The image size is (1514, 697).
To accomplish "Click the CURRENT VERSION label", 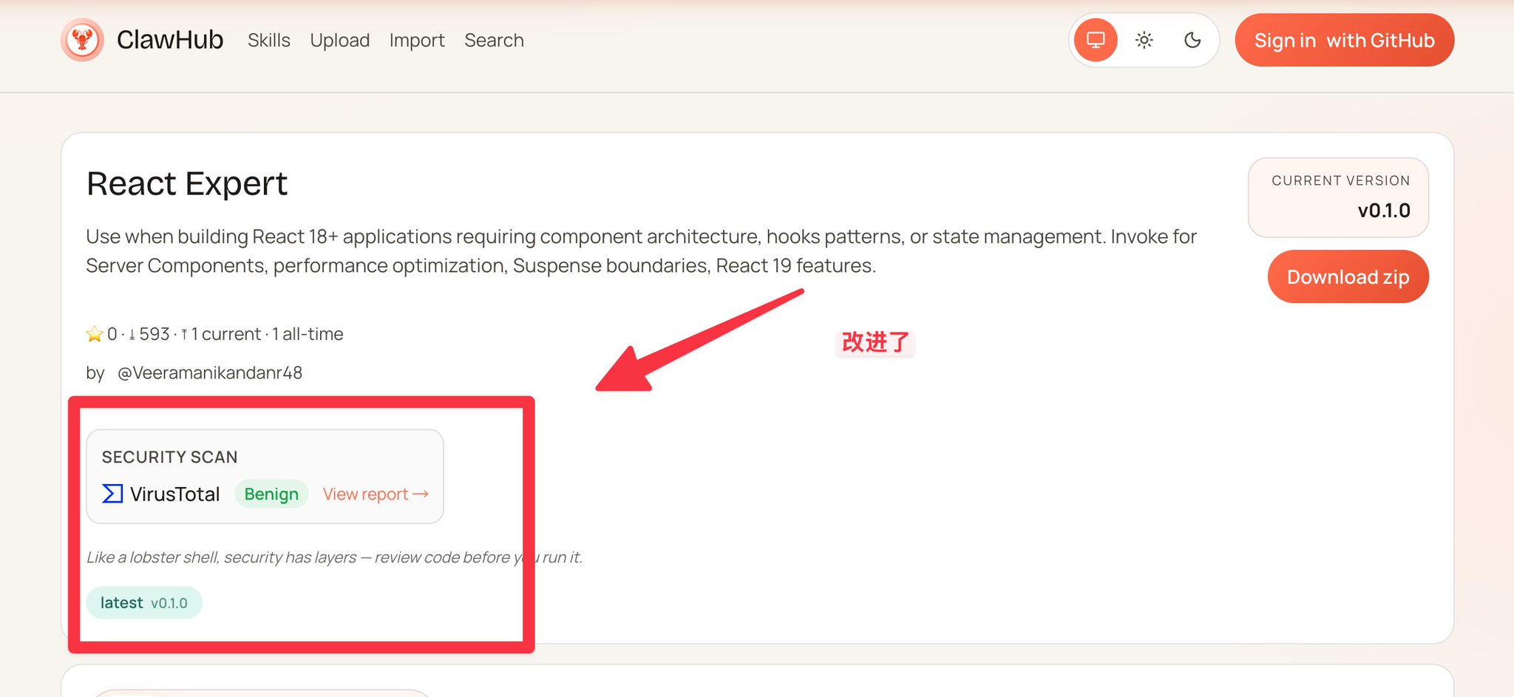I will 1341,180.
